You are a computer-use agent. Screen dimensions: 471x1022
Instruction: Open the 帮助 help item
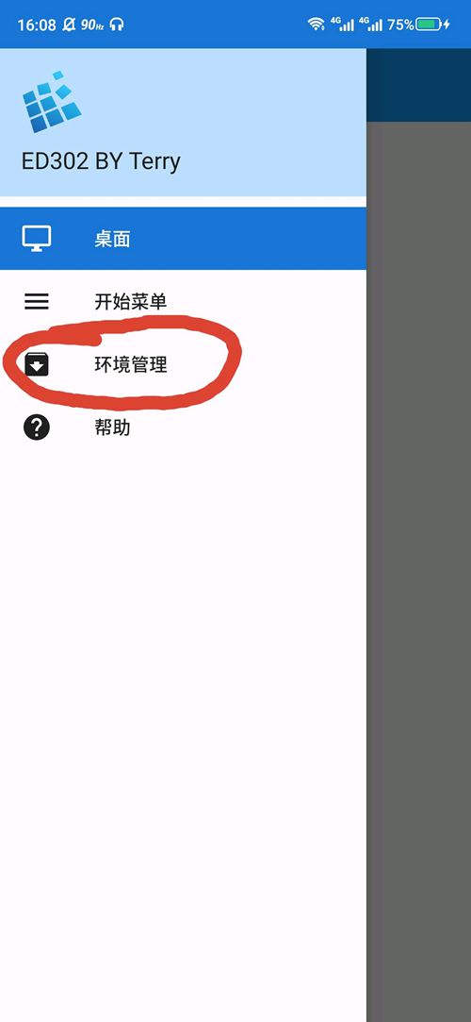click(x=183, y=427)
